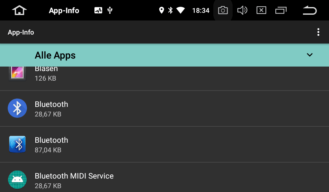The image size is (329, 192).
Task: Open the recent apps windows icon
Action: click(281, 10)
